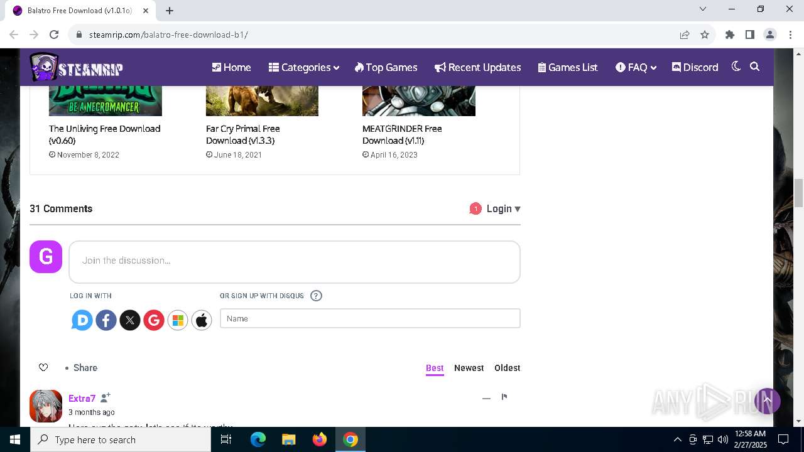Toggle the browser side panel
The image size is (804, 452).
click(750, 35)
